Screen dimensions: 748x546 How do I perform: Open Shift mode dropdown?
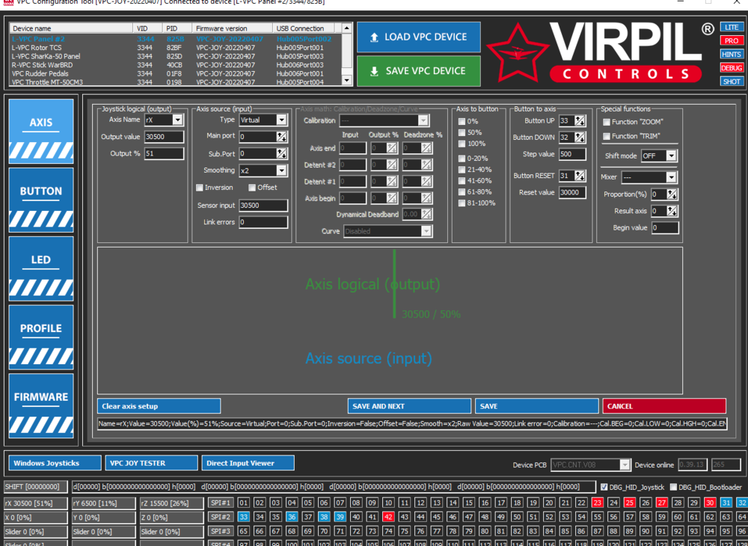671,156
